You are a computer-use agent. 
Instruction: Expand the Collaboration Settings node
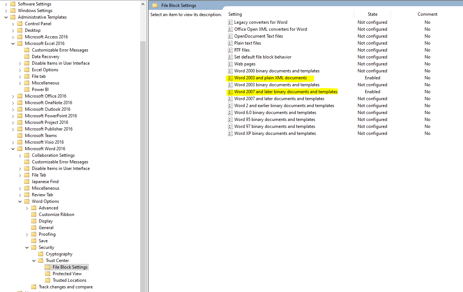tap(20, 155)
